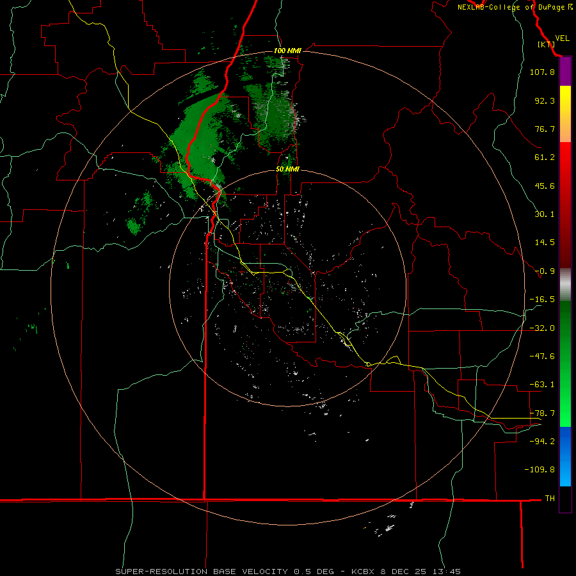The width and height of the screenshot is (576, 576).
Task: Click the 92.3 velocity scale value
Action: pos(545,100)
